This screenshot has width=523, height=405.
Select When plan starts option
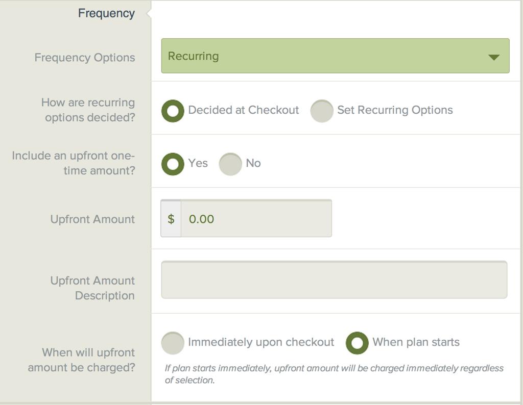(x=357, y=343)
